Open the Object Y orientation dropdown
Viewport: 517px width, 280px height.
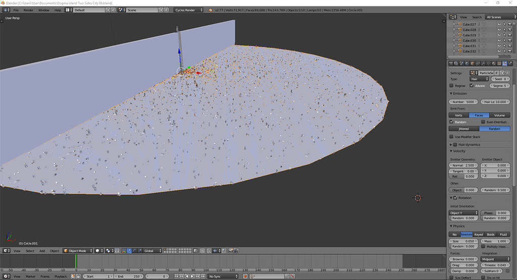[463, 213]
